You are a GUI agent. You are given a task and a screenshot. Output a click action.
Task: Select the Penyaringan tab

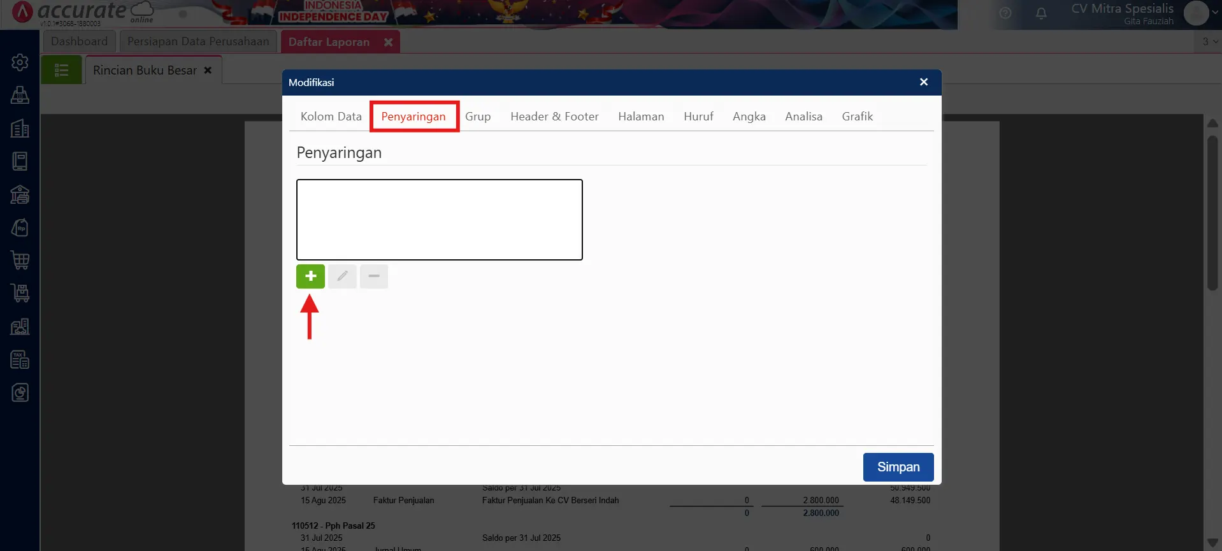coord(413,117)
